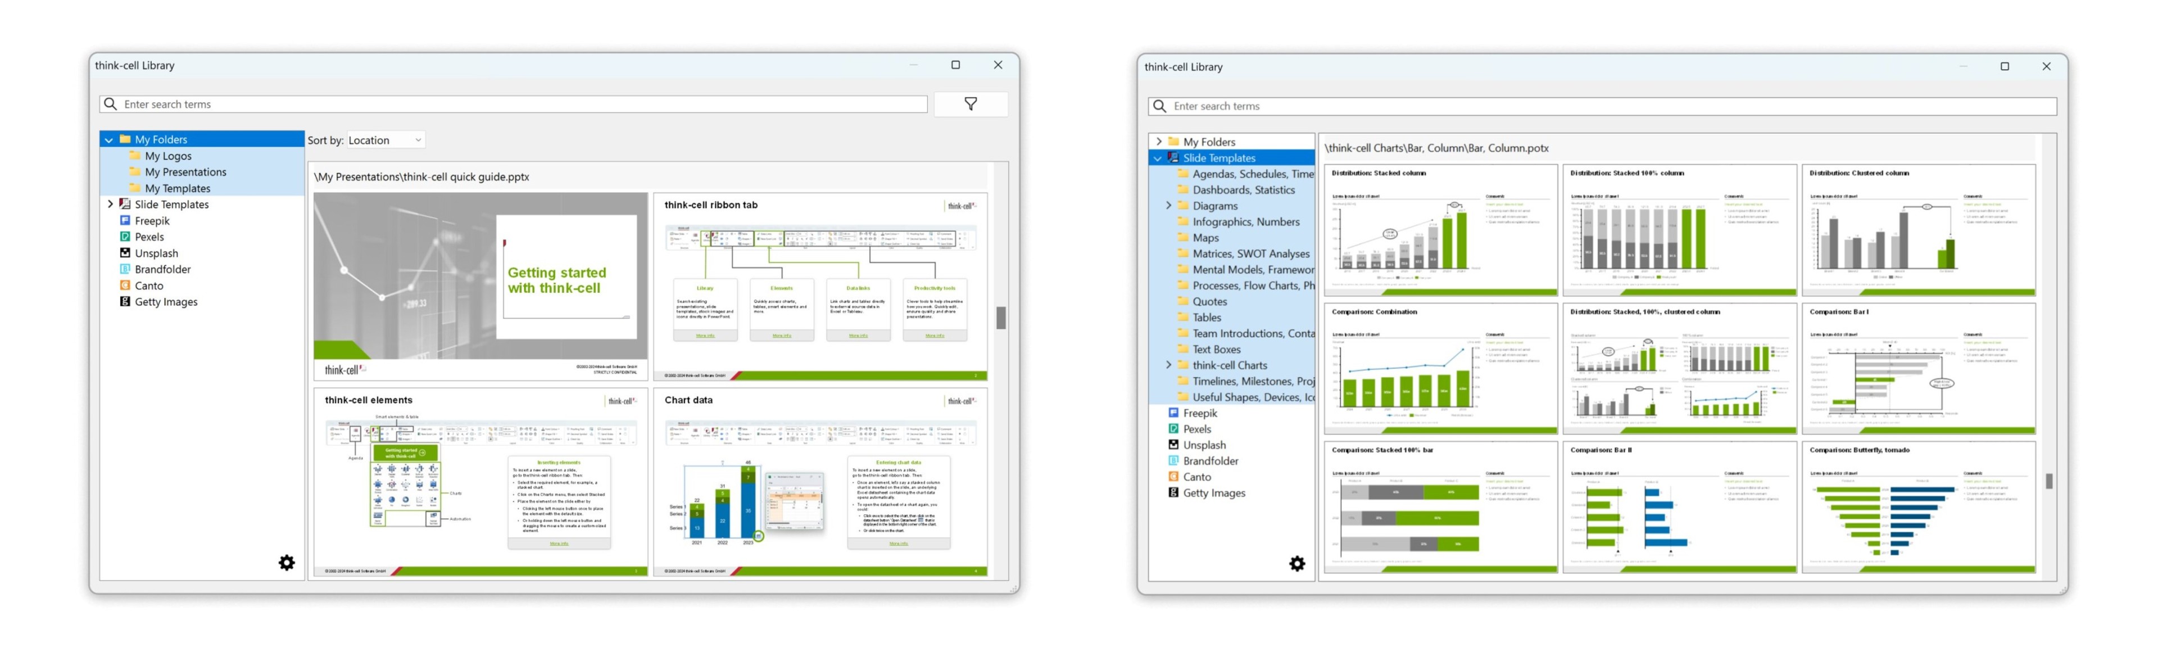The image size is (2158, 648).
Task: Select Useful Shapes, Devices folder
Action: (1246, 397)
